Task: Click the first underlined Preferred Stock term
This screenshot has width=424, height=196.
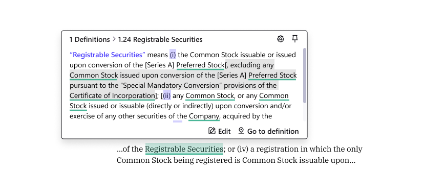Action: point(200,65)
